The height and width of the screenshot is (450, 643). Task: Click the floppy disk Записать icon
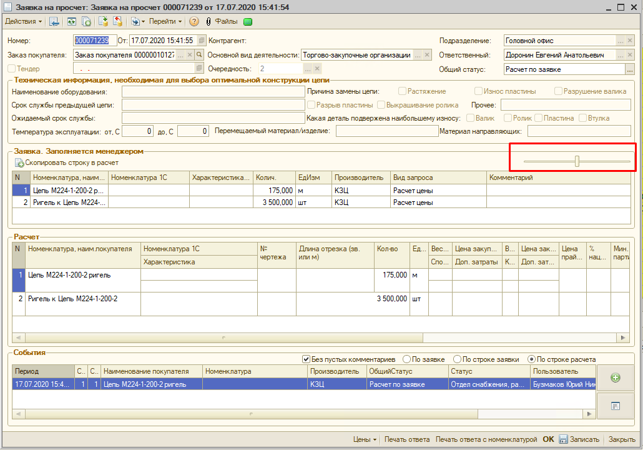pyautogui.click(x=564, y=439)
